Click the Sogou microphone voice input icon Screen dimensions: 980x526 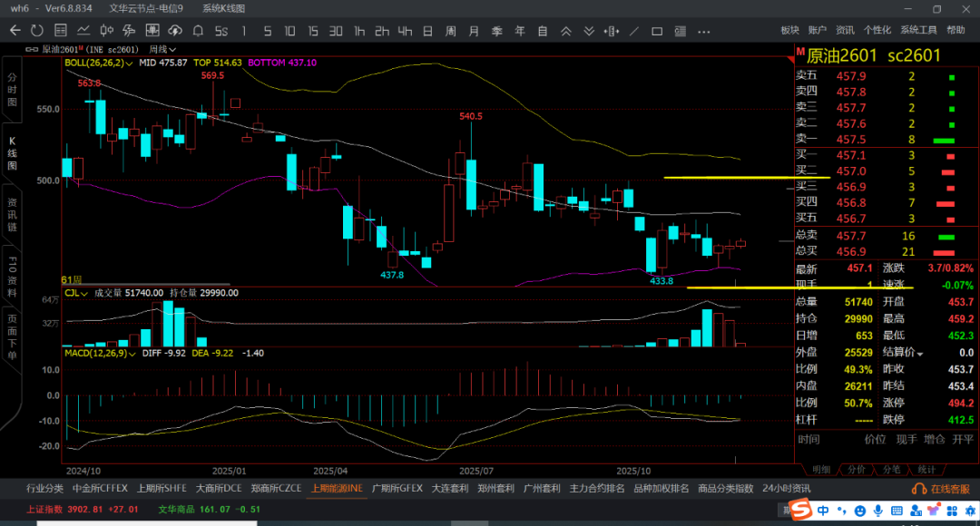coord(878,511)
